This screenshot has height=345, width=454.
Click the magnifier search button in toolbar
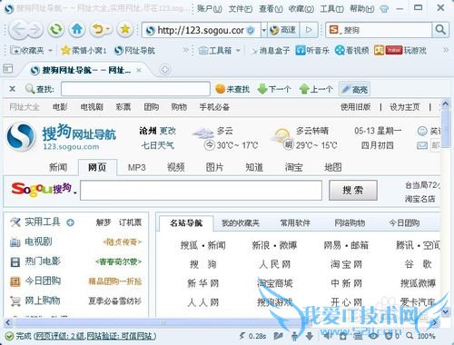[440, 30]
